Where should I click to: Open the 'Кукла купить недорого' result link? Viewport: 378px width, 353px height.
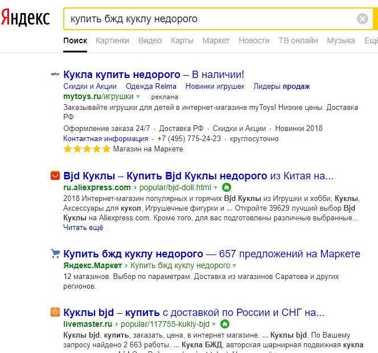[x=122, y=75]
